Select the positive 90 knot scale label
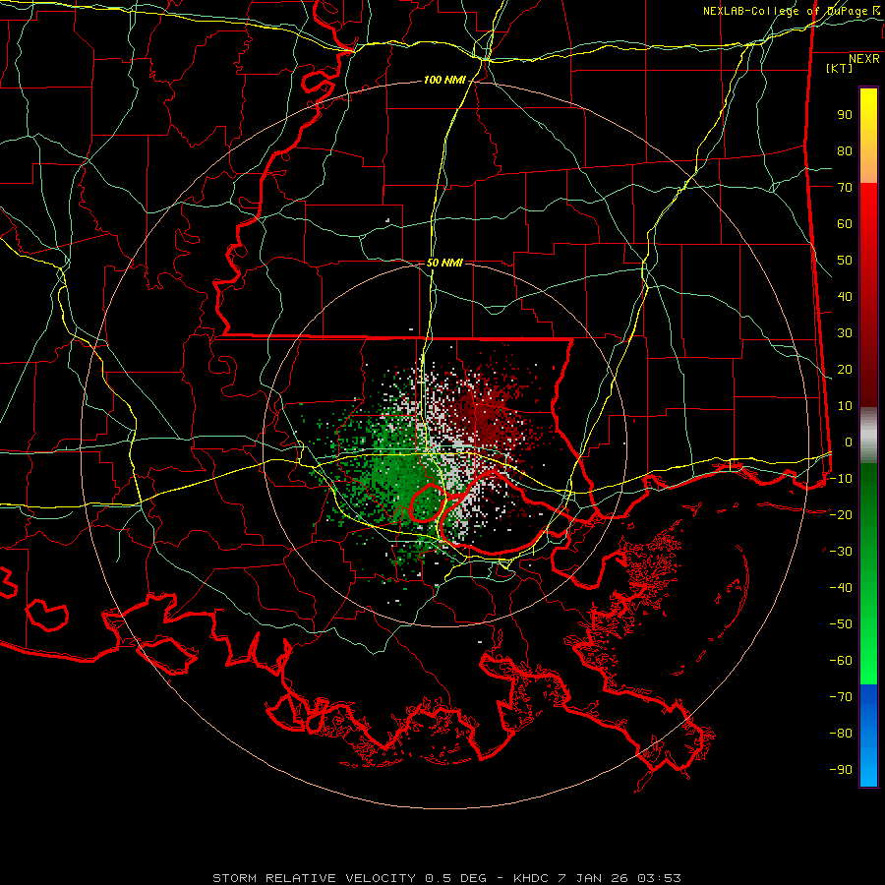Image resolution: width=885 pixels, height=885 pixels. (845, 115)
